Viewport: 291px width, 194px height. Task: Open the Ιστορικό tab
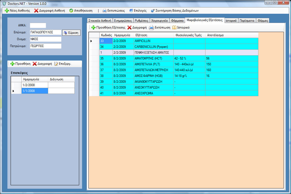tap(231, 21)
